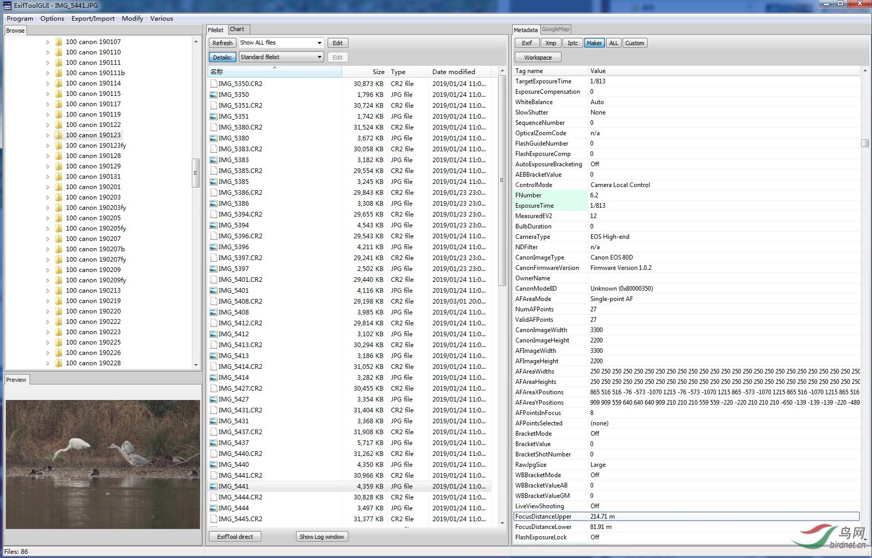Switch to the GoogleMap tab
Image resolution: width=872 pixels, height=558 pixels.
[x=555, y=30]
